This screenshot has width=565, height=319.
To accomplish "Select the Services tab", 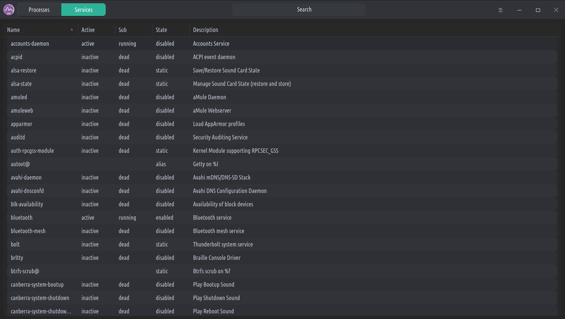I will point(83,10).
